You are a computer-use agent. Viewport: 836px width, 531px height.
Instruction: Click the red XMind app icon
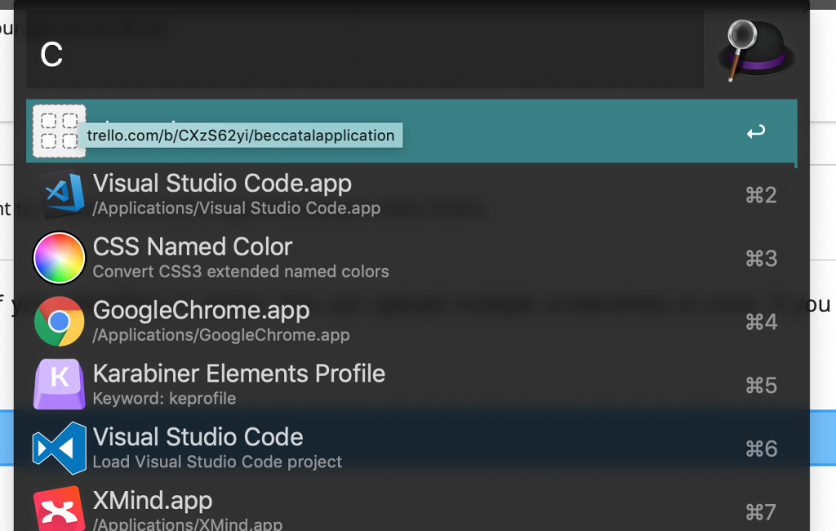(59, 509)
